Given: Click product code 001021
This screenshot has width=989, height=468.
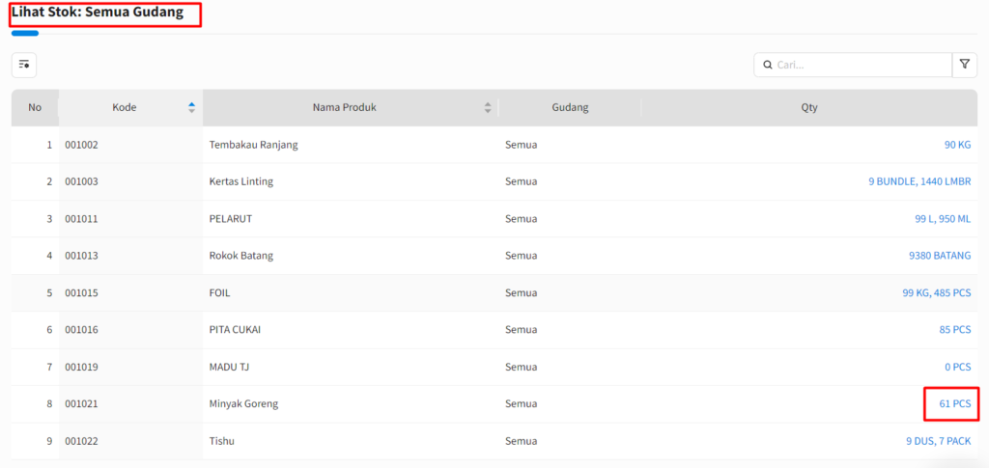Looking at the screenshot, I should 81,404.
